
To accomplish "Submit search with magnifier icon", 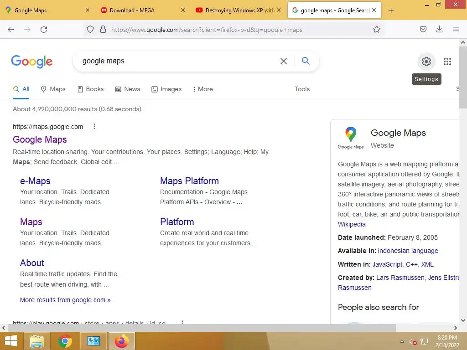I will click(306, 61).
